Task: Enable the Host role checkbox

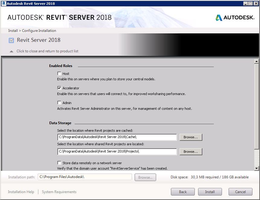Action: pyautogui.click(x=59, y=73)
